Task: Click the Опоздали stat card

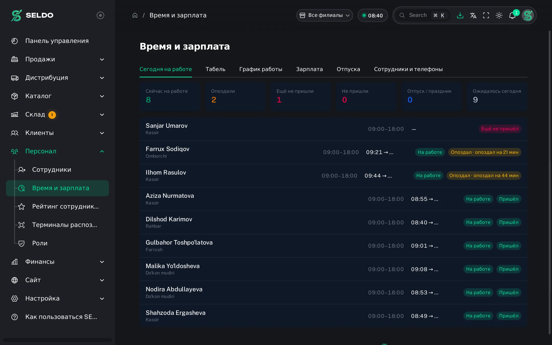Action: [x=235, y=97]
